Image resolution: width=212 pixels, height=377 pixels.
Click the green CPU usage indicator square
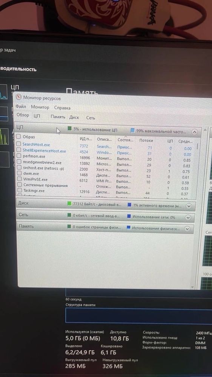pyautogui.click(x=70, y=129)
